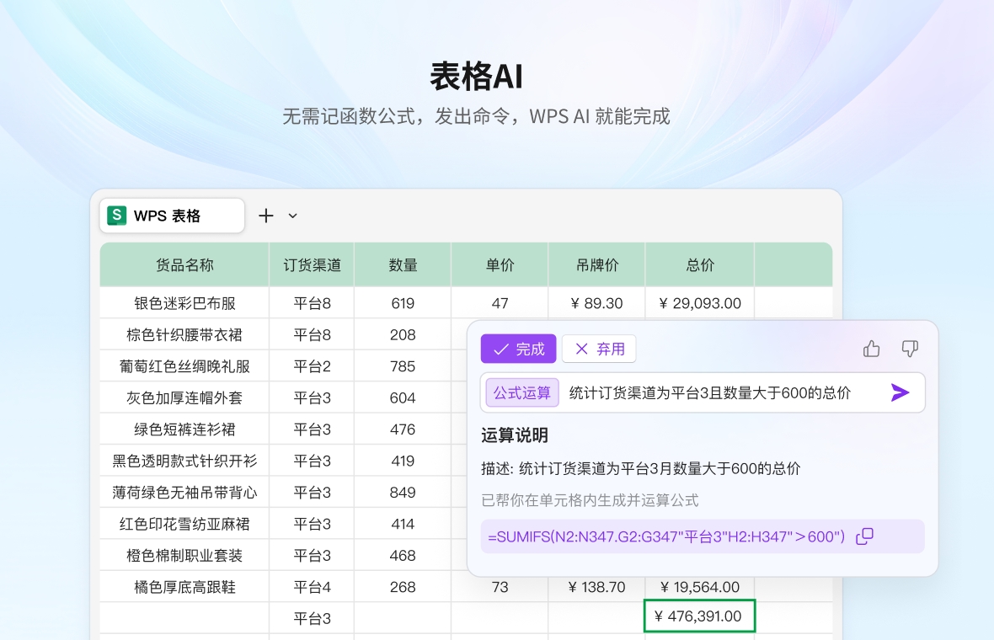Select the WPS 表格 document tab
This screenshot has width=994, height=640.
[x=172, y=216]
